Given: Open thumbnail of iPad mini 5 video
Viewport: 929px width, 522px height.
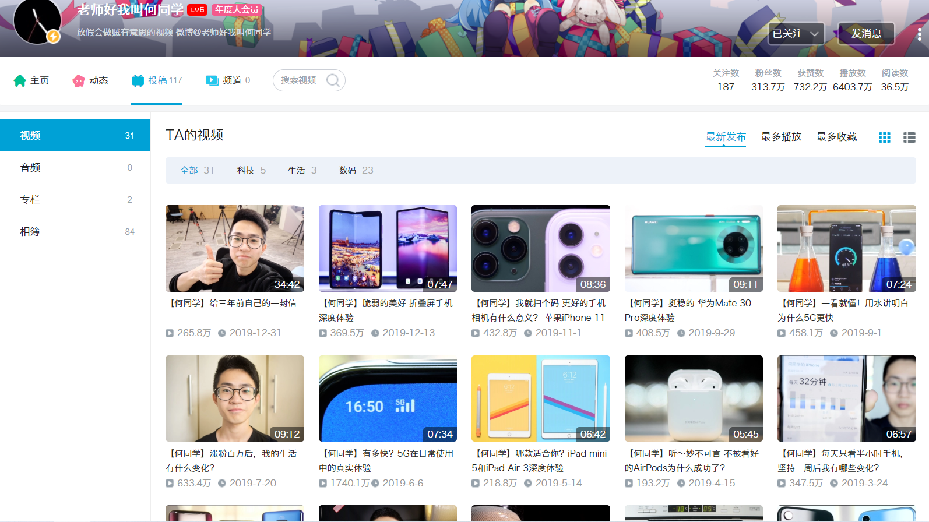Looking at the screenshot, I should click(541, 398).
